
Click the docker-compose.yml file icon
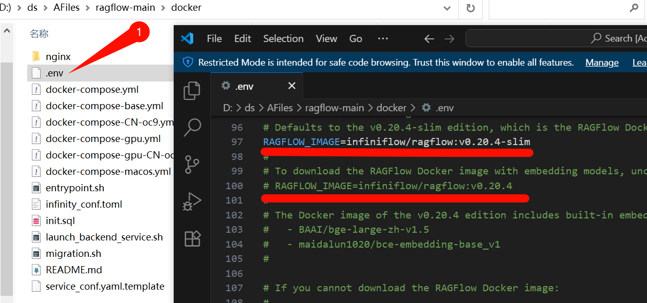pos(36,89)
